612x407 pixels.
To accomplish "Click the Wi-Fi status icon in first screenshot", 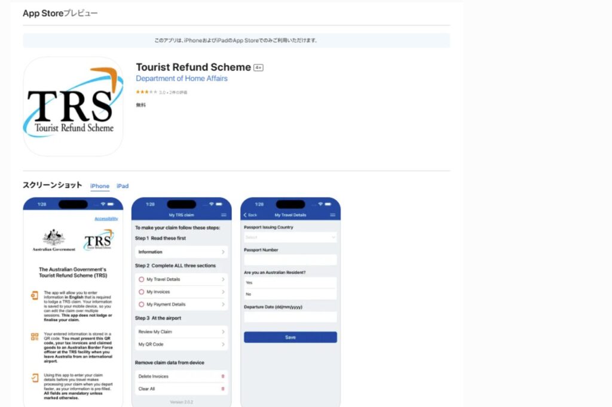I will (103, 204).
